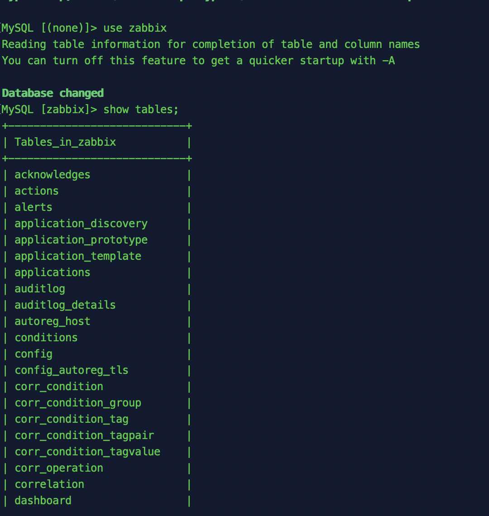Click the corr_condition_tagvalue table name

87,452
